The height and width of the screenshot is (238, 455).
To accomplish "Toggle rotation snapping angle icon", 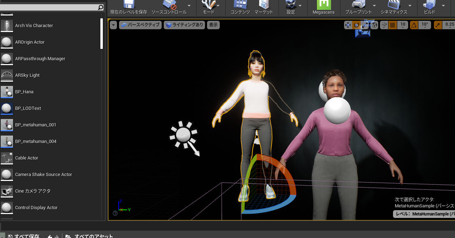I will coord(414,25).
